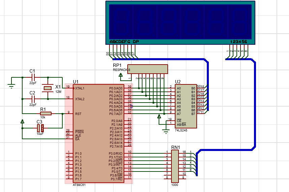
Task: Click the U2 reference label
Action: tap(178, 82)
